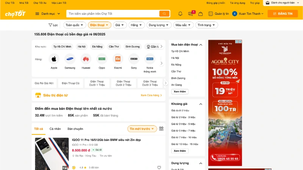The width and height of the screenshot is (303, 170).
Task: Open the shopping bag orders icon
Action: [x=201, y=14]
